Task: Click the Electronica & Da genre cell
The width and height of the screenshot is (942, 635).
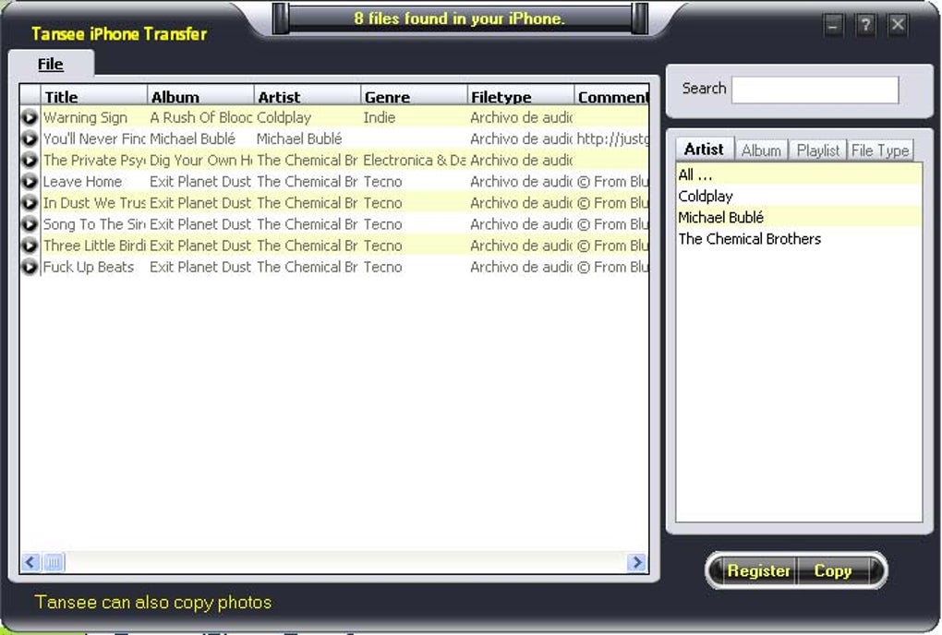Action: [415, 161]
